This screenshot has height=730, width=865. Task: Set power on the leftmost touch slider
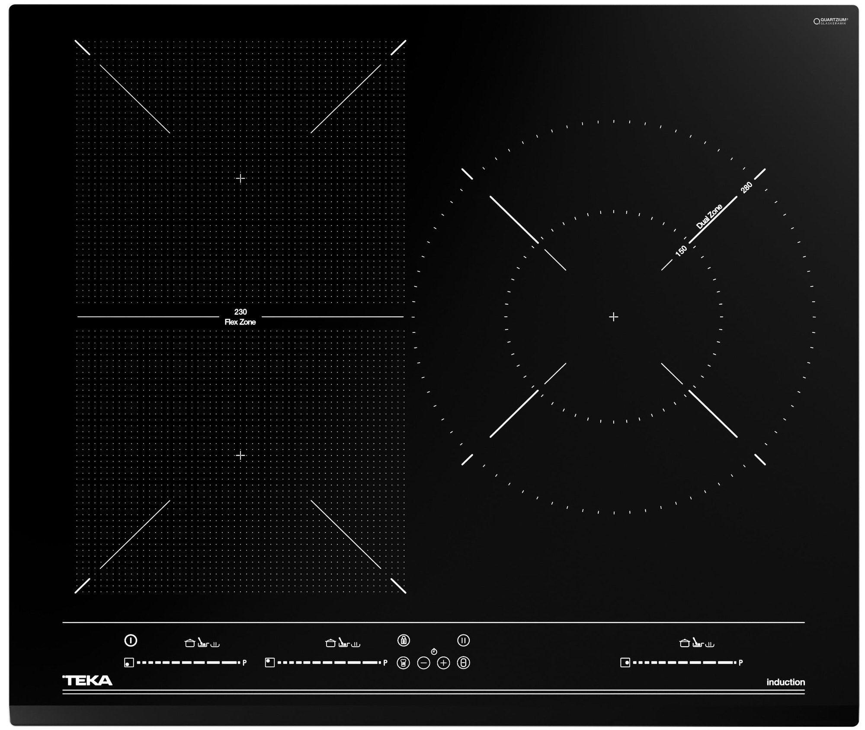189,663
